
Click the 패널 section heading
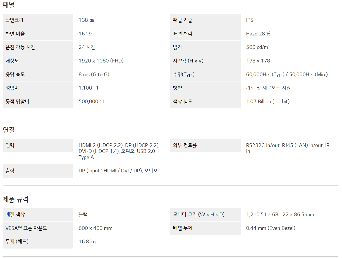click(x=9, y=5)
